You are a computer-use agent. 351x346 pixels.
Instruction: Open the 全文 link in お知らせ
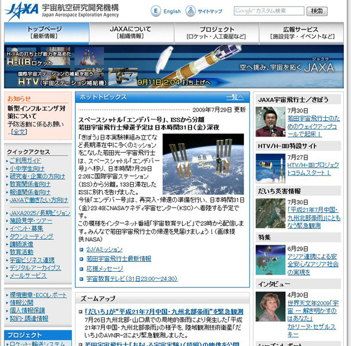click(x=19, y=132)
